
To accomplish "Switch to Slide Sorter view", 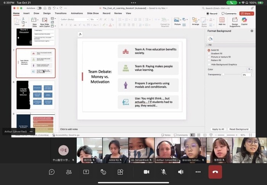I will 198,135.
